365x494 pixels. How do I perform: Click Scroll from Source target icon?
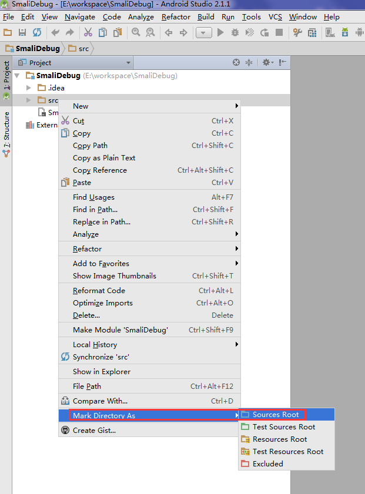(236, 62)
